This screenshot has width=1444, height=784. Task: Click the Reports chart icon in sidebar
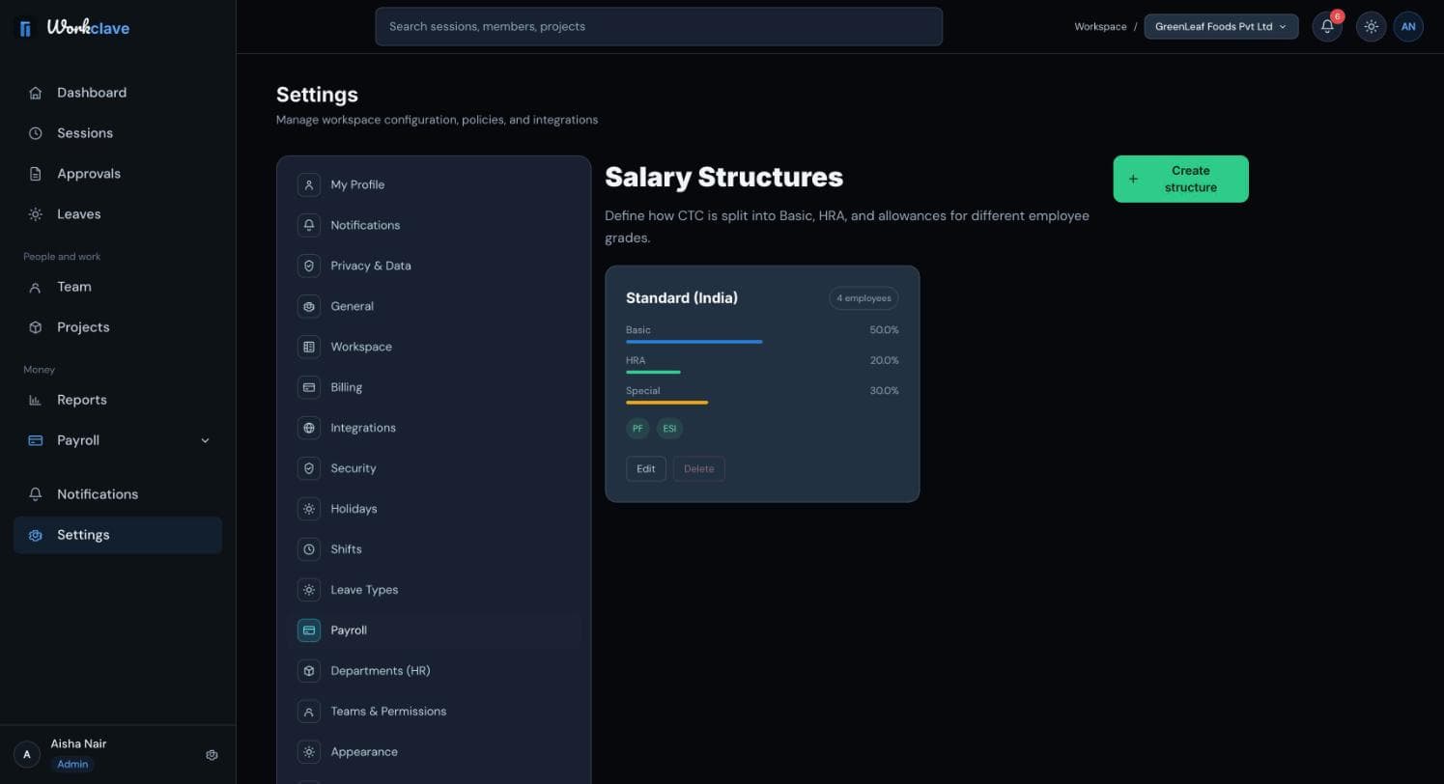(36, 400)
